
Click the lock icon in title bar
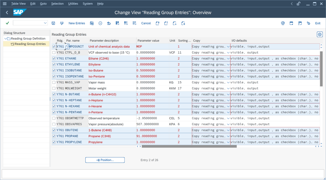(x=299, y=4)
